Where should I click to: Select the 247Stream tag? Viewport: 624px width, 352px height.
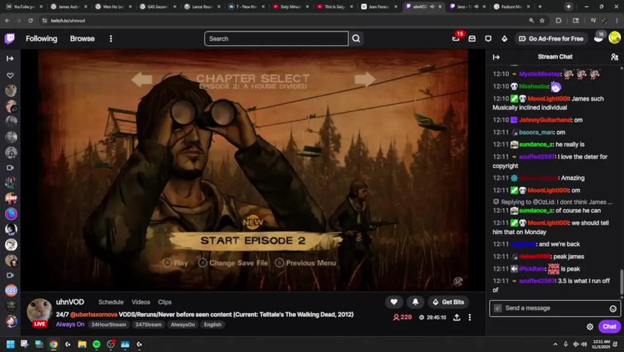pos(148,325)
